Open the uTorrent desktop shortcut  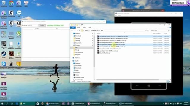click(x=19, y=34)
